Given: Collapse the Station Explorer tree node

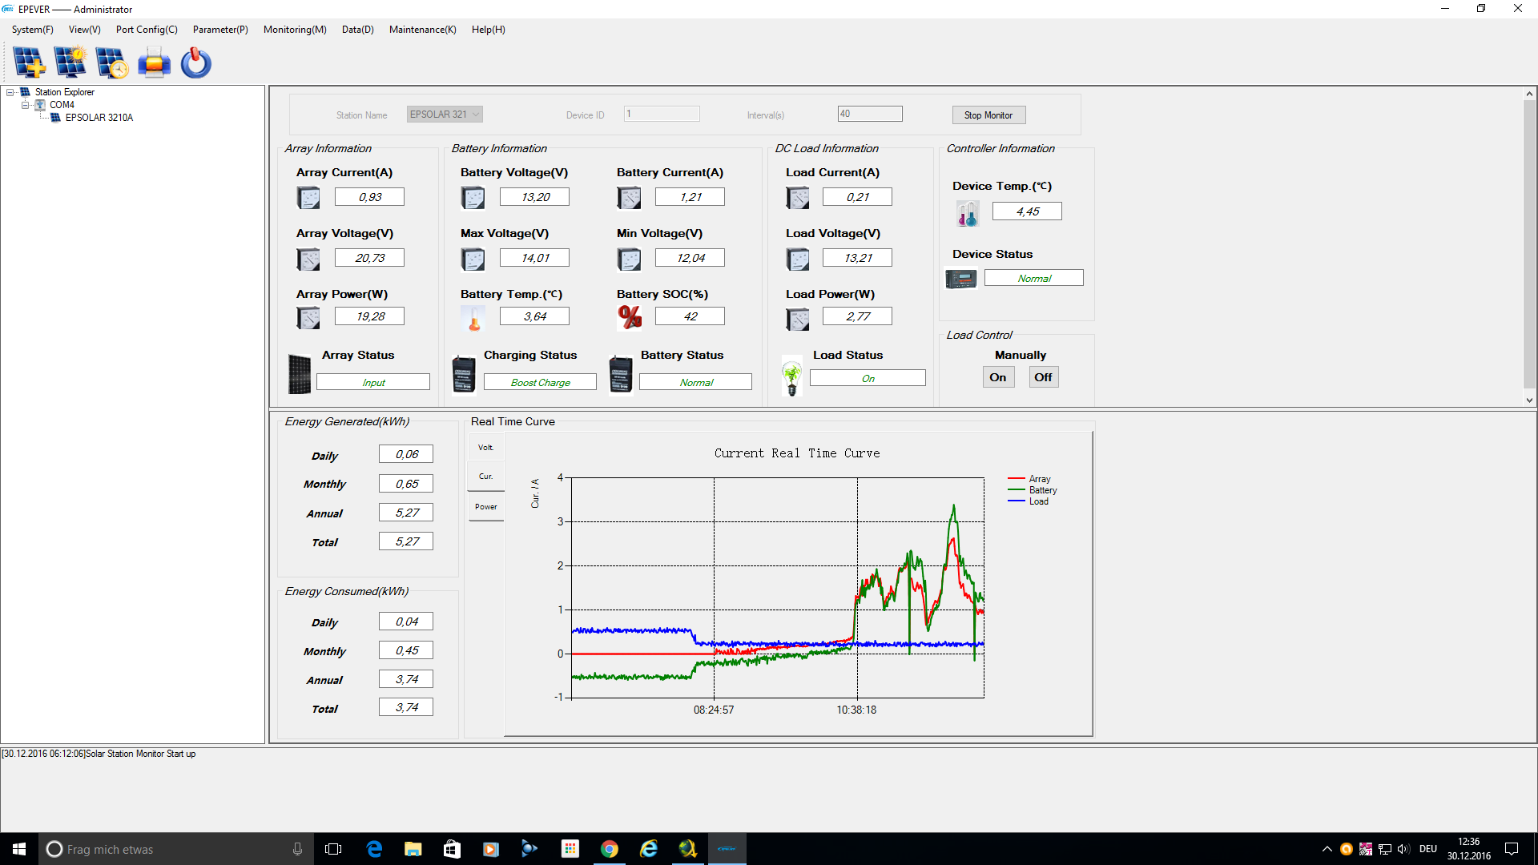Looking at the screenshot, I should (10, 92).
